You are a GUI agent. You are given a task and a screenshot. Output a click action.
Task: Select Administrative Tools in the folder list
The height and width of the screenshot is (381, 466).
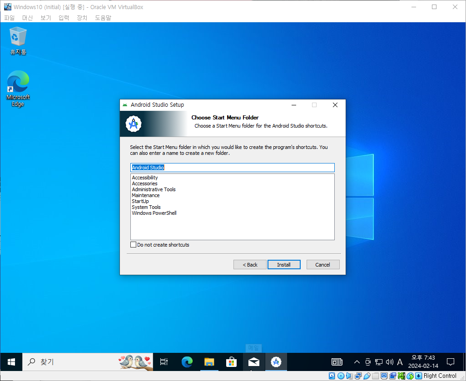click(x=154, y=189)
